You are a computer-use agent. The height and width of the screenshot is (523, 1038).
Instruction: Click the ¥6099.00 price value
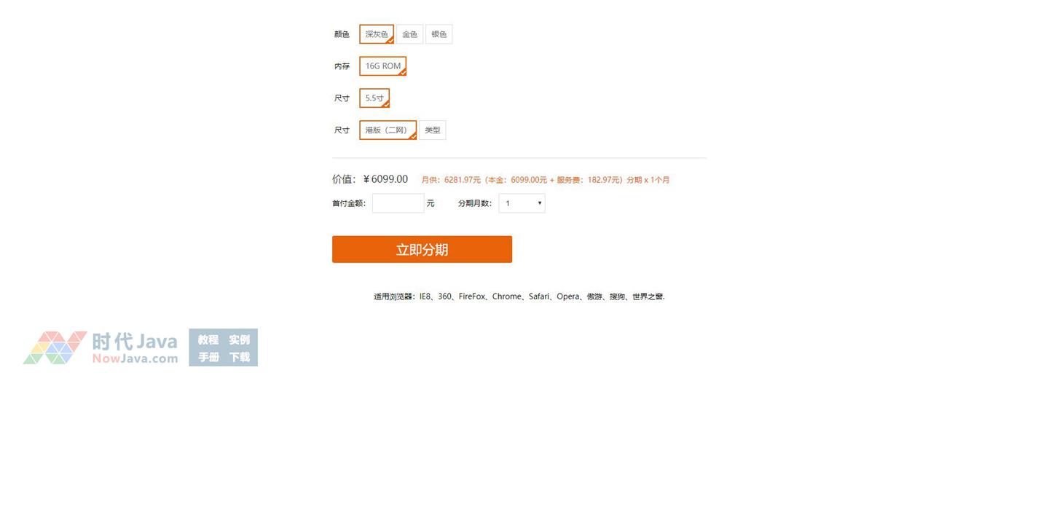point(385,179)
